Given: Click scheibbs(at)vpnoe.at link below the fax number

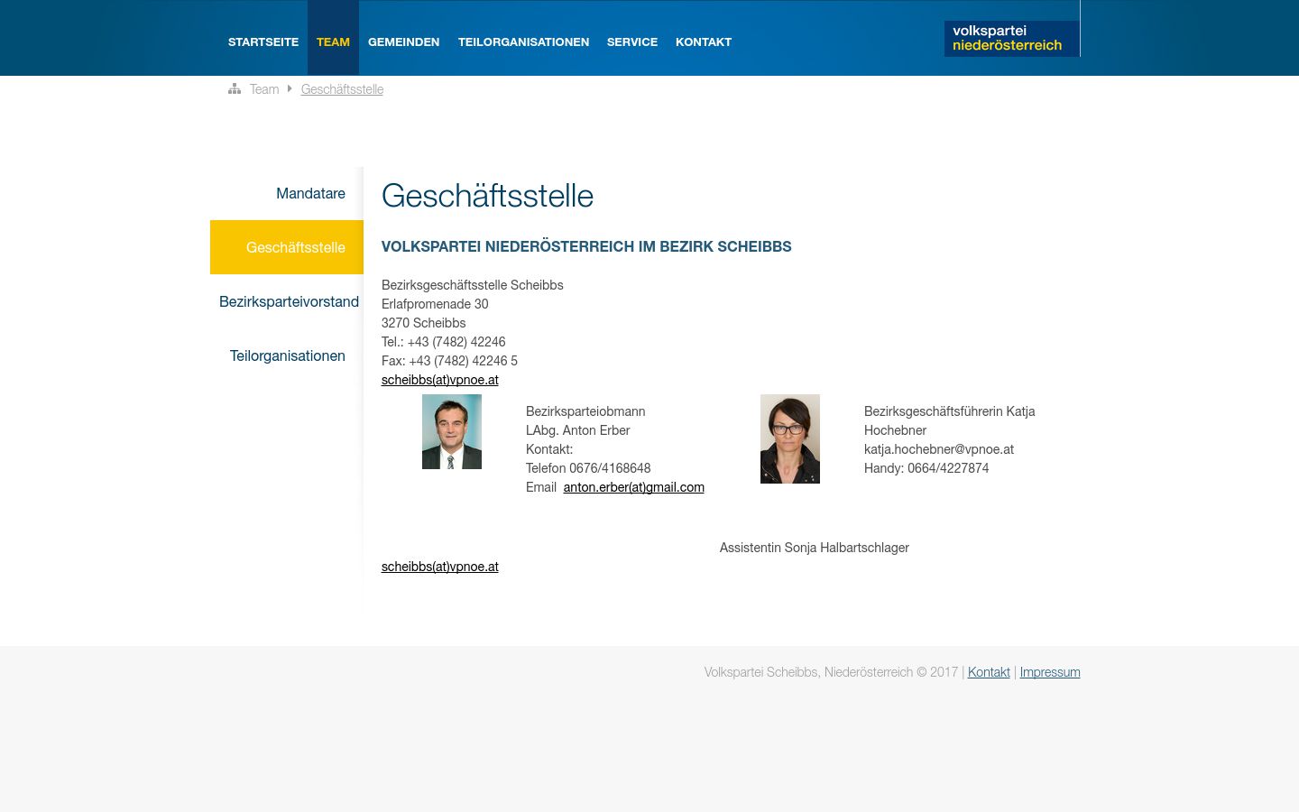Looking at the screenshot, I should pyautogui.click(x=440, y=380).
